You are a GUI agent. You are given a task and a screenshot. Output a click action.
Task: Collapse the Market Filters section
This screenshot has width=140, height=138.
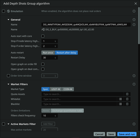pyautogui.click(x=9, y=84)
